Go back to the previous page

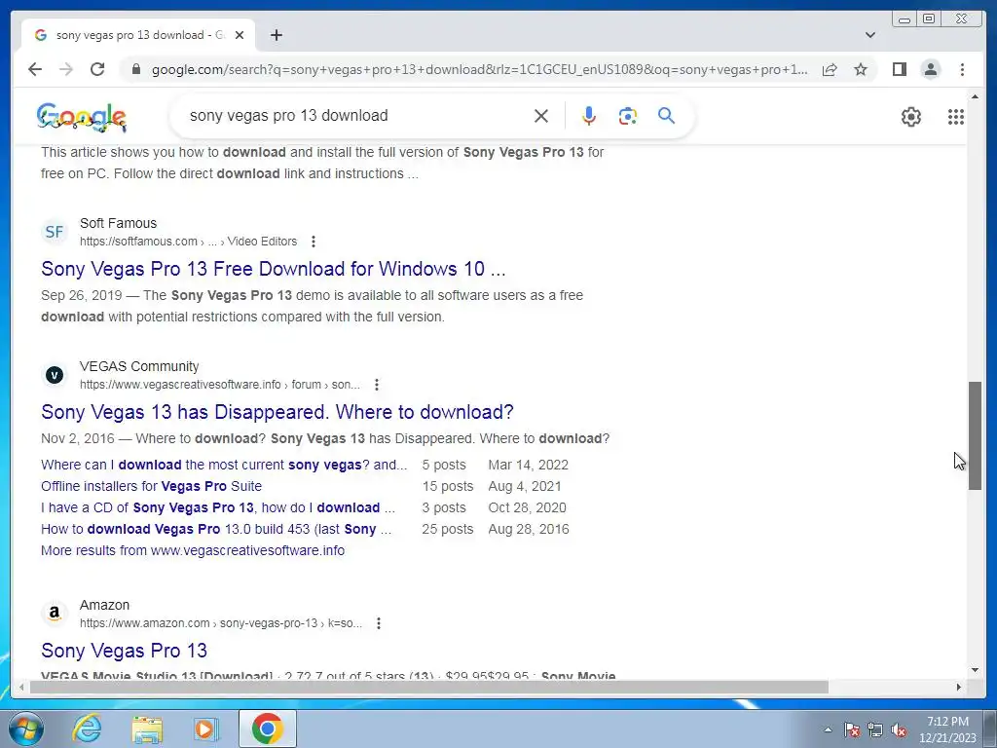pyautogui.click(x=35, y=69)
